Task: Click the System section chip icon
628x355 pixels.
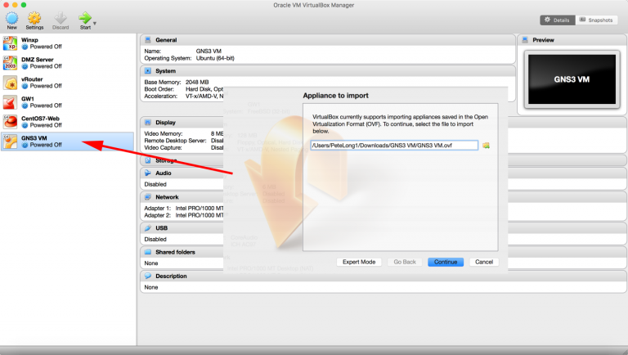Action: (148, 70)
